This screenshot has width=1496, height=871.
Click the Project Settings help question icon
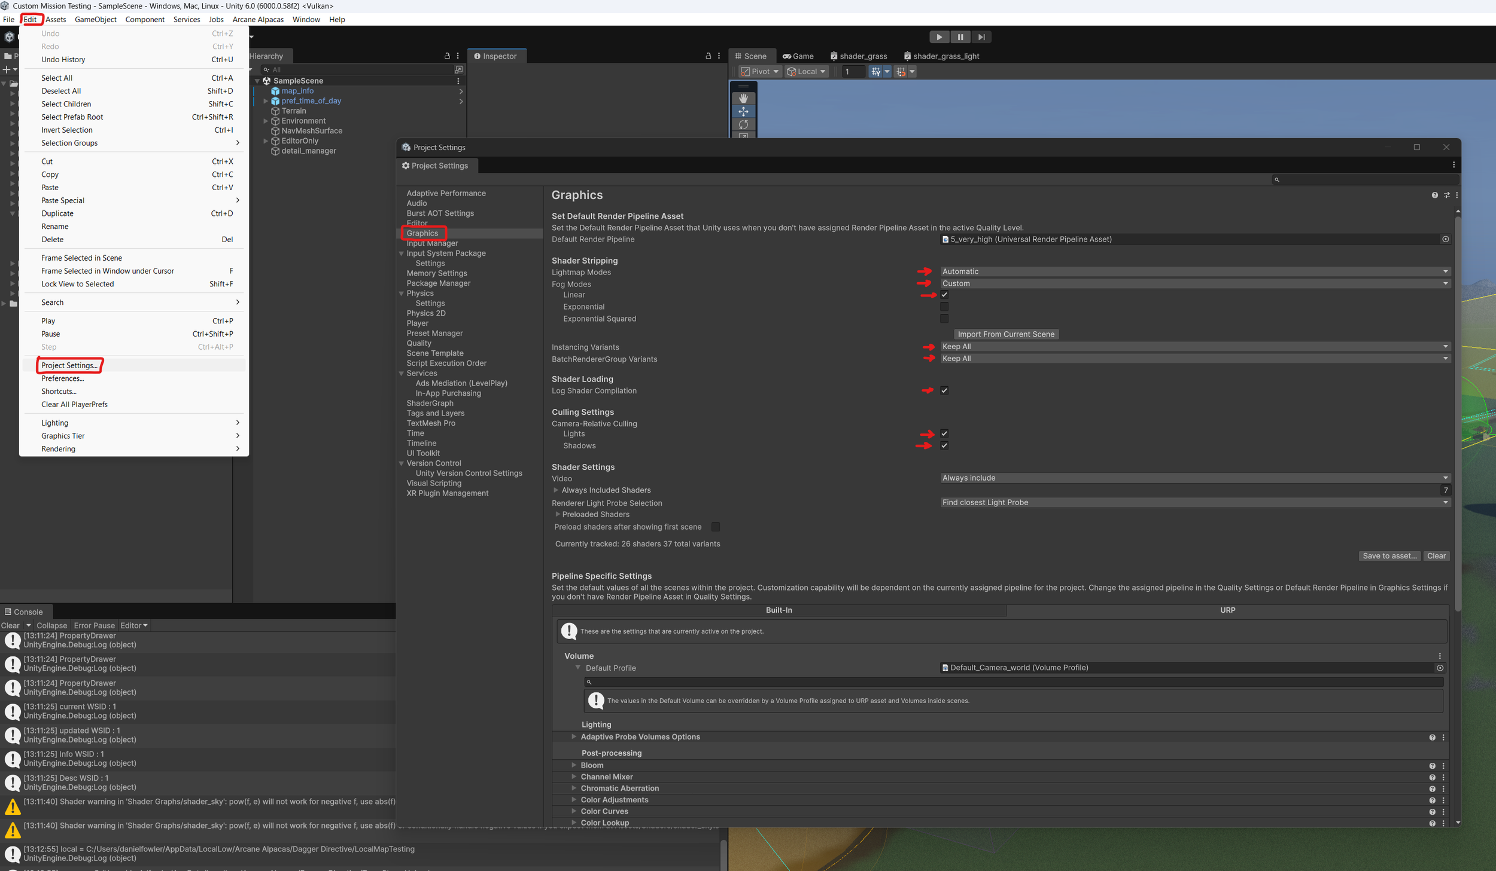[1434, 195]
